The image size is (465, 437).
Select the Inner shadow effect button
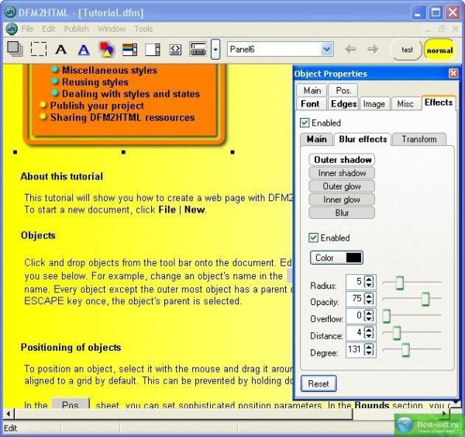pyautogui.click(x=342, y=173)
